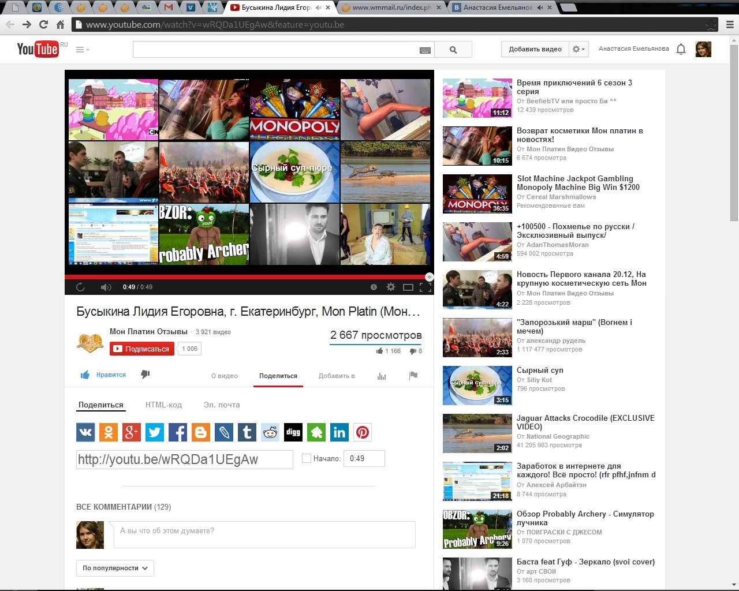Open Время приключений 6 сезон thumbnail
The height and width of the screenshot is (591, 739).
477,98
